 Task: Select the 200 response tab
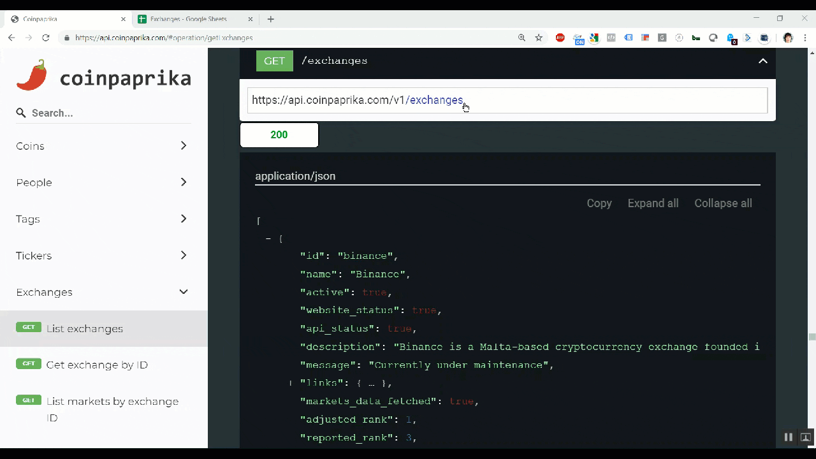[x=279, y=135]
